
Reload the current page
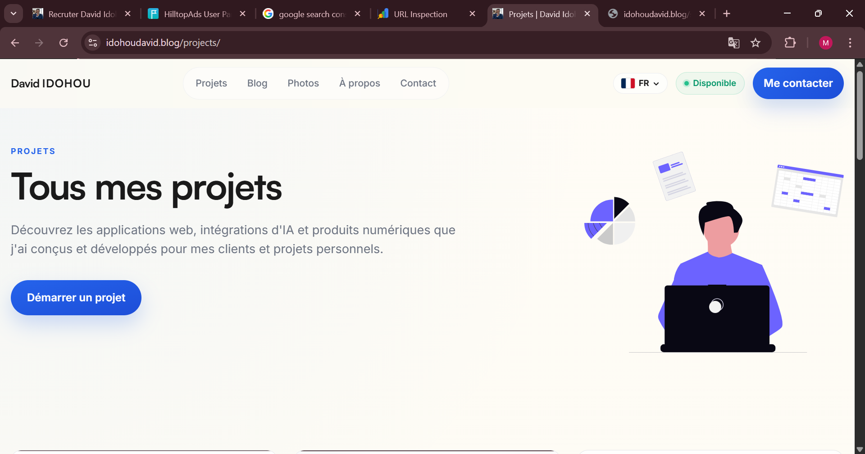(x=64, y=43)
